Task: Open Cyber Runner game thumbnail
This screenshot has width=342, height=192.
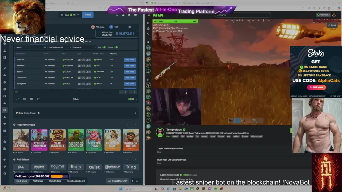Action: (39, 140)
